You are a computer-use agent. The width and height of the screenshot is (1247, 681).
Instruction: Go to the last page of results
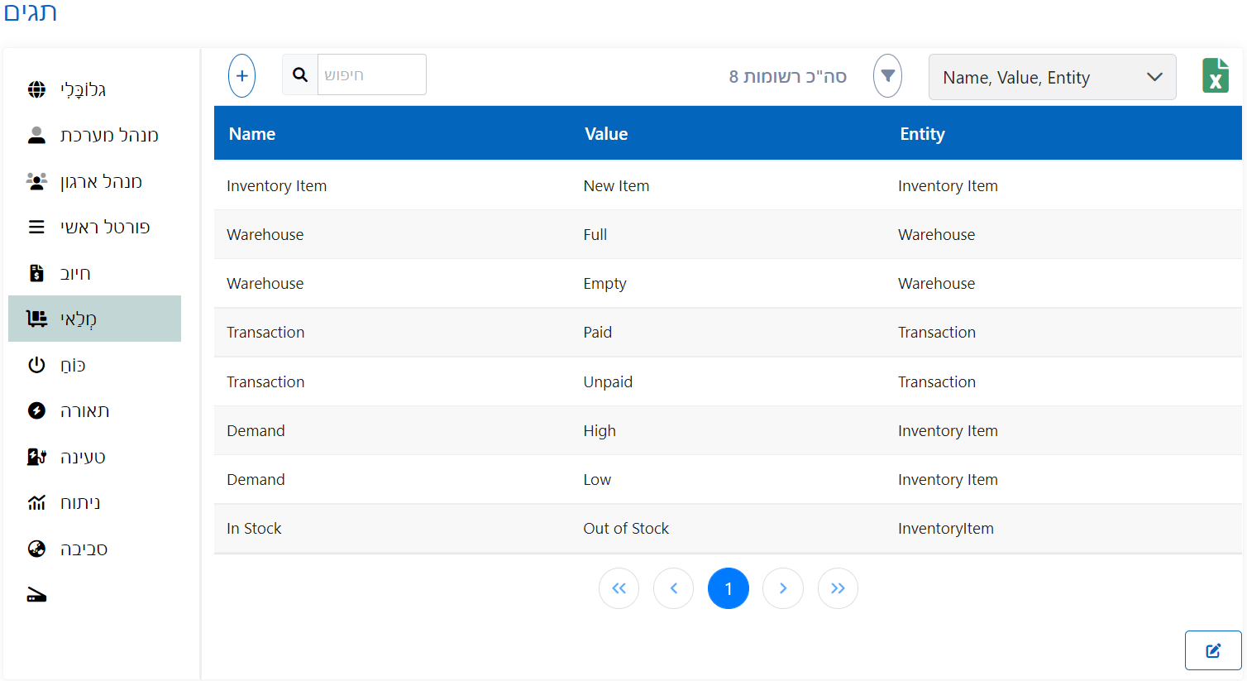pyautogui.click(x=837, y=588)
